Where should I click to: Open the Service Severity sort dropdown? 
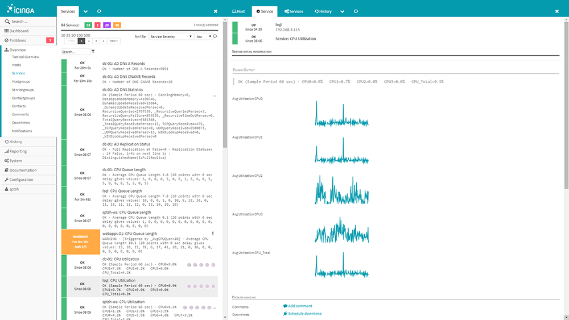[x=171, y=36]
